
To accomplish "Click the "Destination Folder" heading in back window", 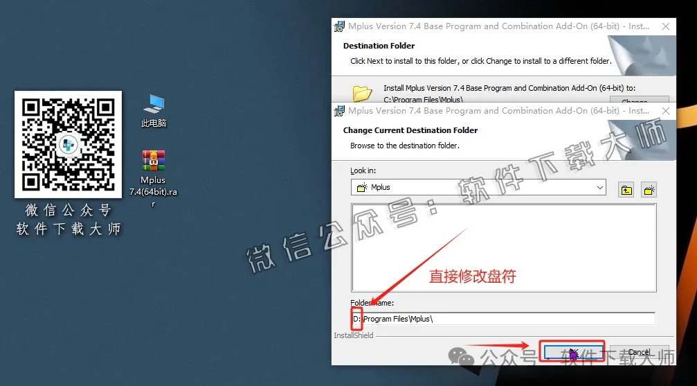I will pos(379,46).
